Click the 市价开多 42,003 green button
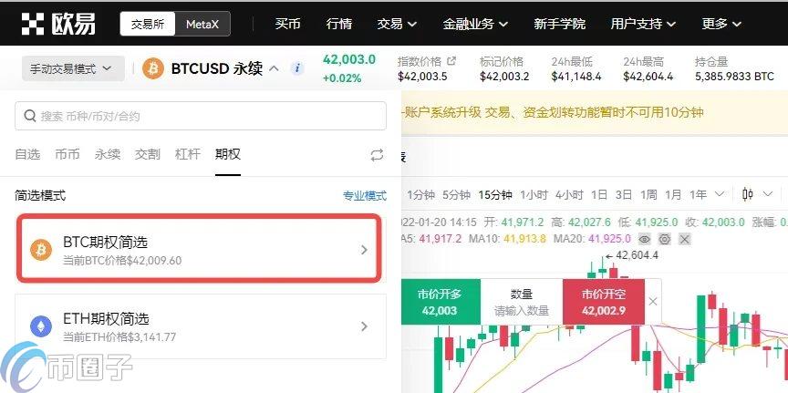Screen dimensions: 788x393 441,302
